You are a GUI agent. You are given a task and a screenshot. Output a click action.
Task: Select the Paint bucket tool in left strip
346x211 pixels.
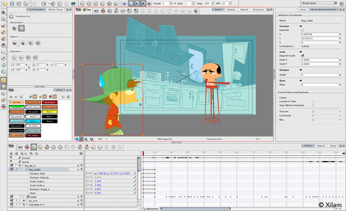tap(3, 45)
